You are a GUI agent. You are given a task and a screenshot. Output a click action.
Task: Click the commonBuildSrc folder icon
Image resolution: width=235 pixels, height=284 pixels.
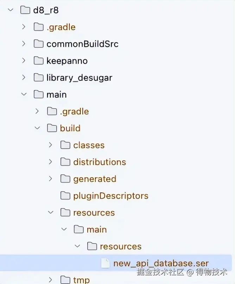38,44
